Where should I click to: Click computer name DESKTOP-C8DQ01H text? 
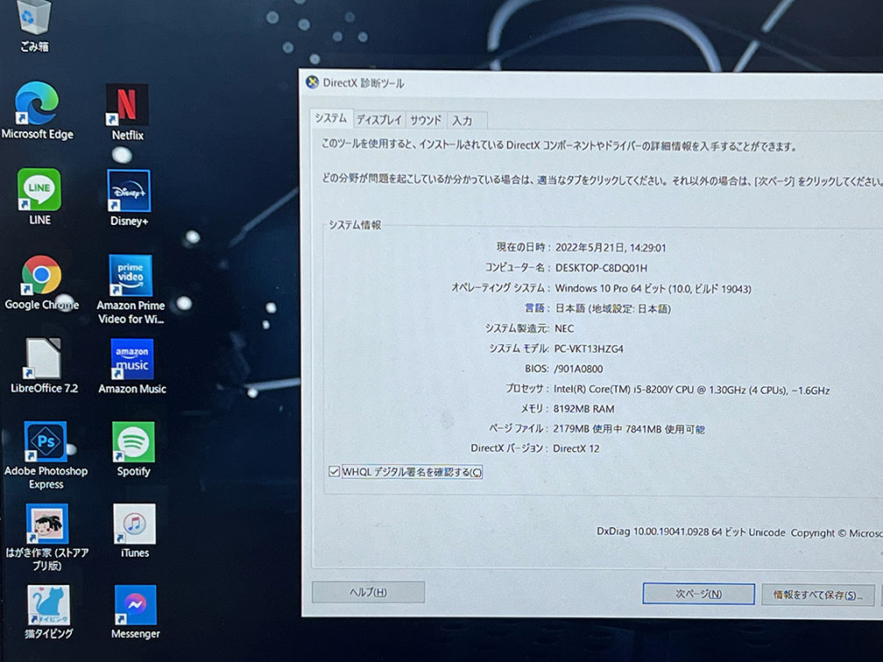pyautogui.click(x=601, y=268)
